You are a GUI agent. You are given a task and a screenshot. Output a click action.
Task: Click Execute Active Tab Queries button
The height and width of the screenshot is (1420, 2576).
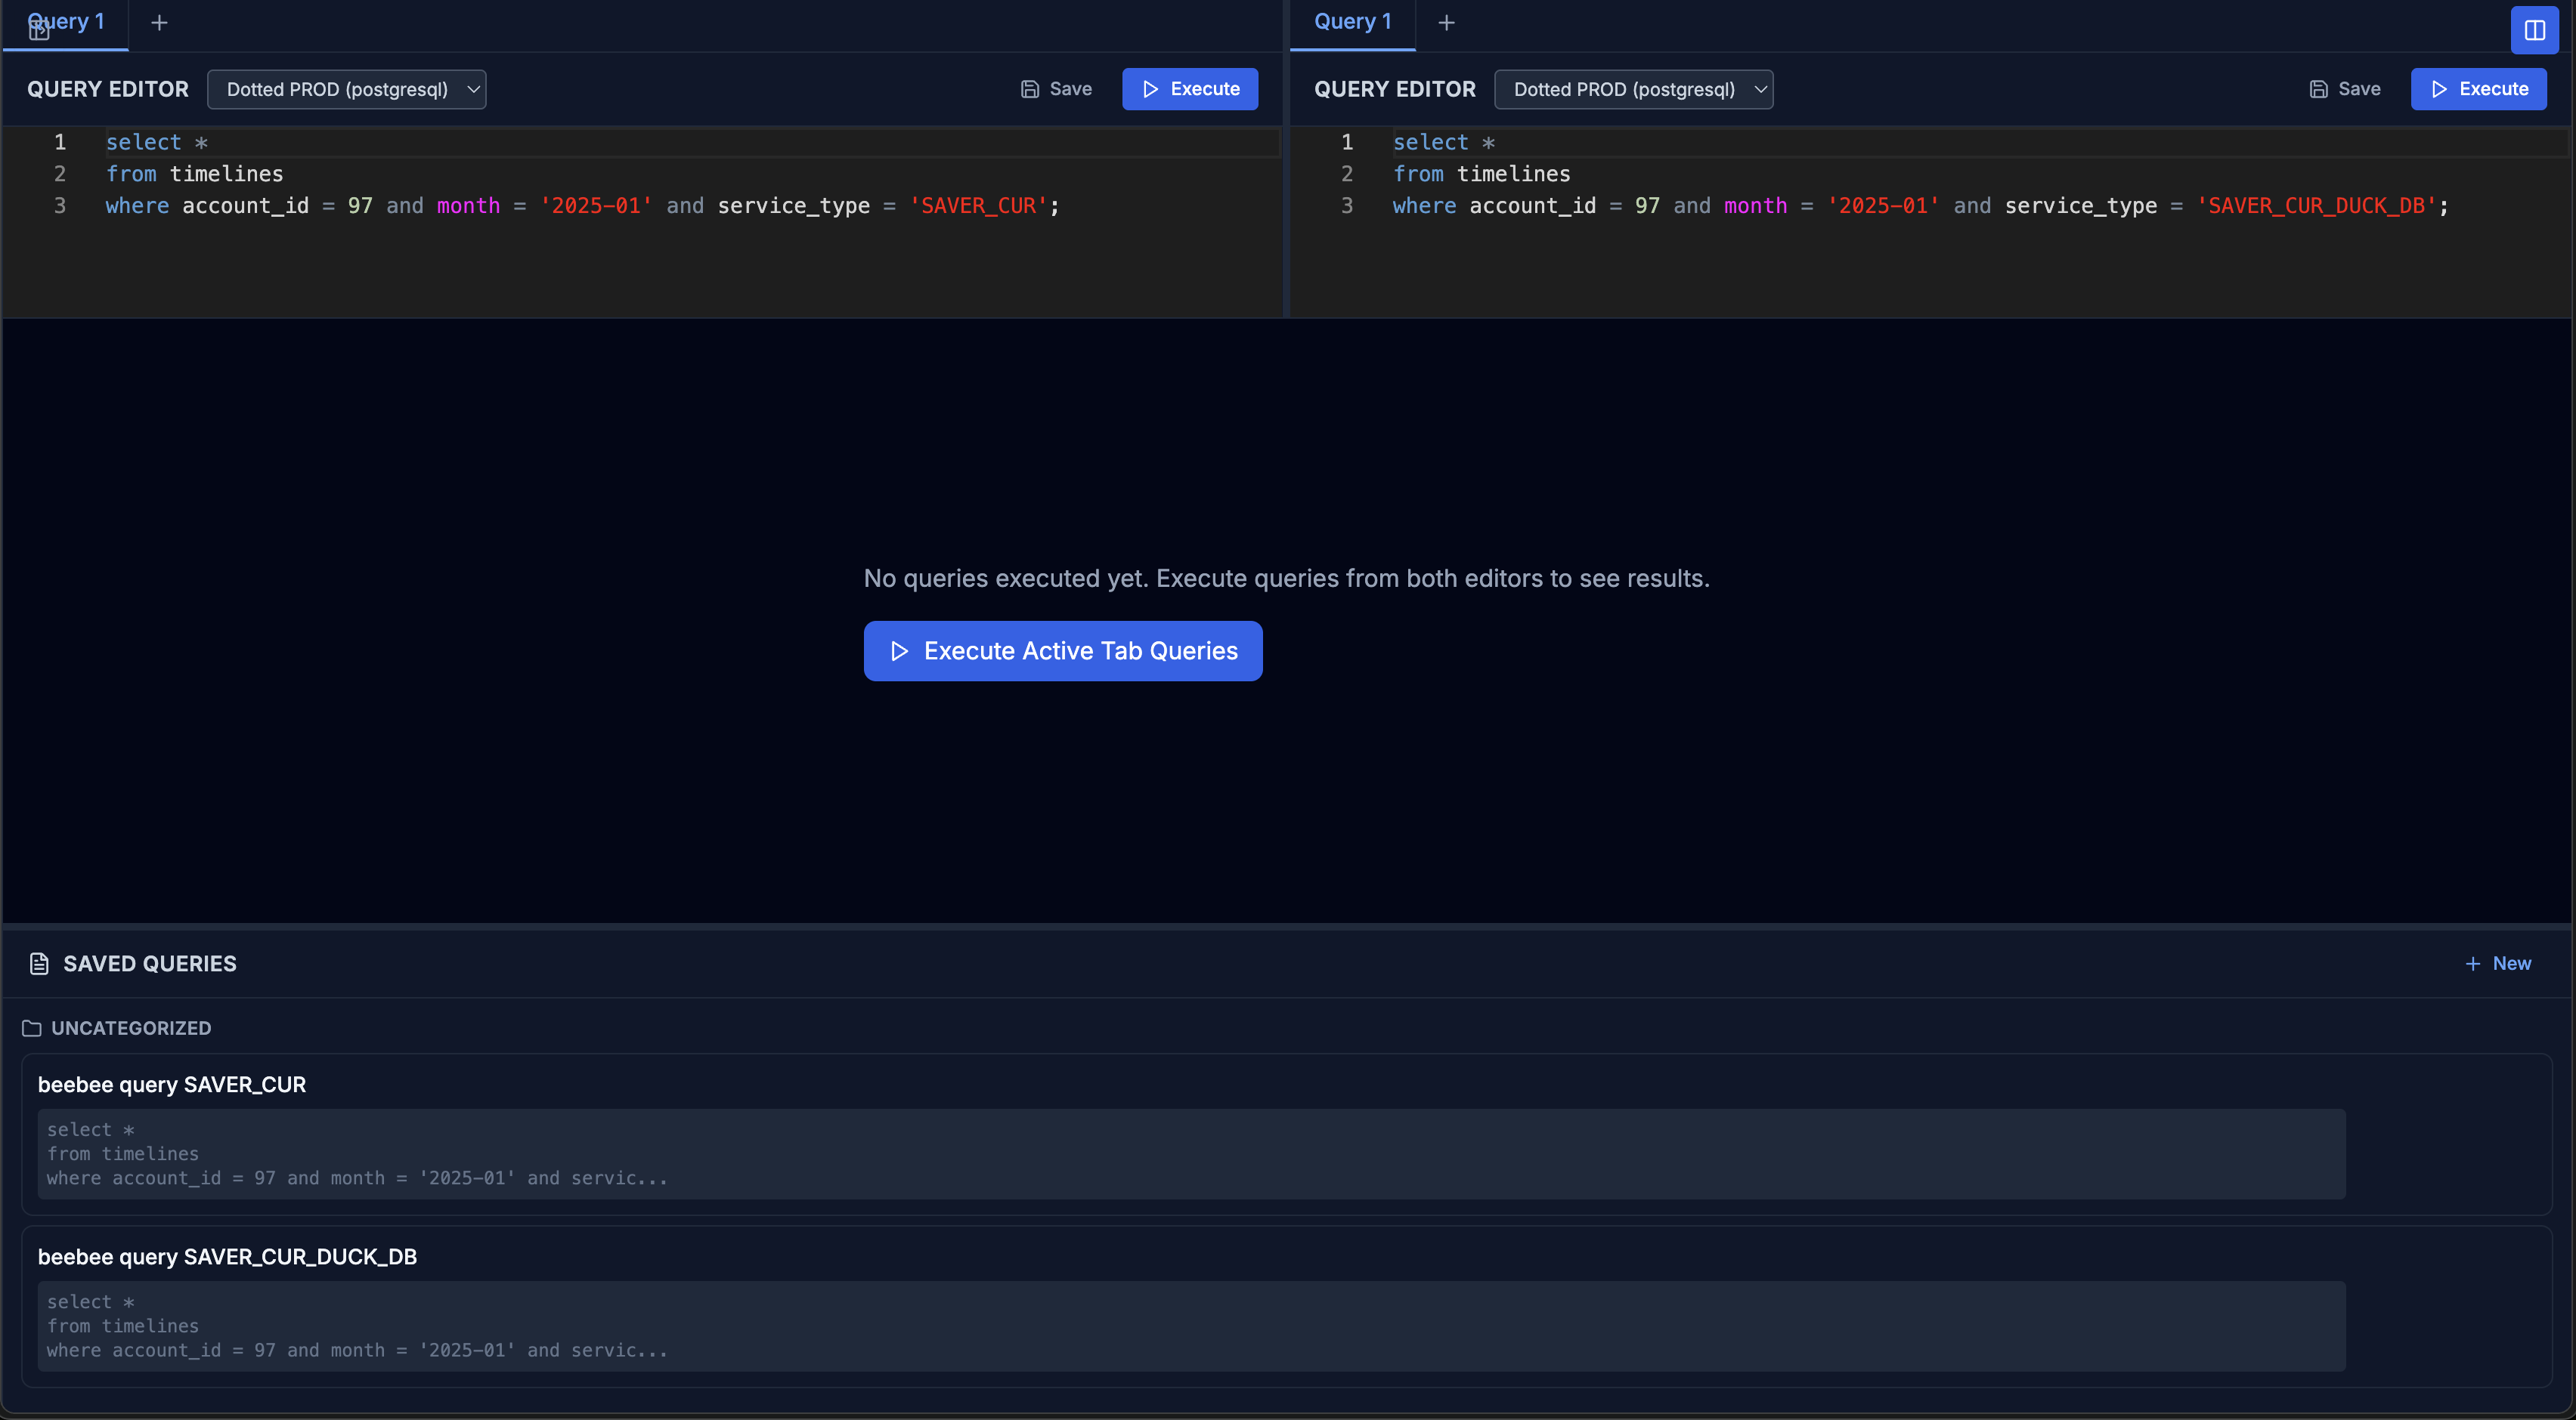[x=1063, y=652]
